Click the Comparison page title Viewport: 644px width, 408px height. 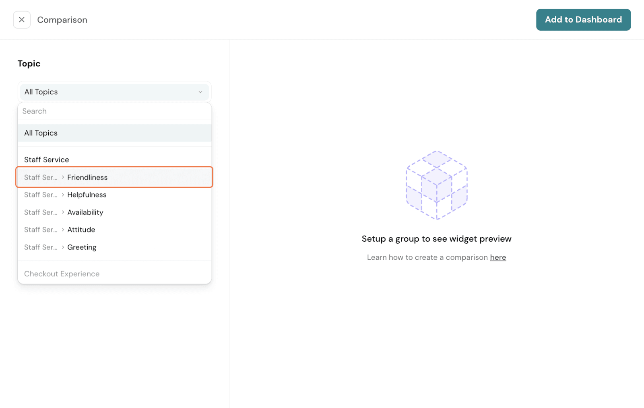[x=62, y=20]
